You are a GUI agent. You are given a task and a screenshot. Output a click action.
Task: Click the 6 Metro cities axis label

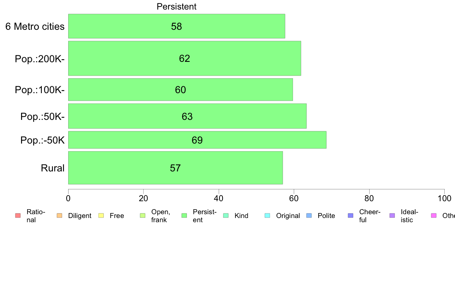pos(35,26)
